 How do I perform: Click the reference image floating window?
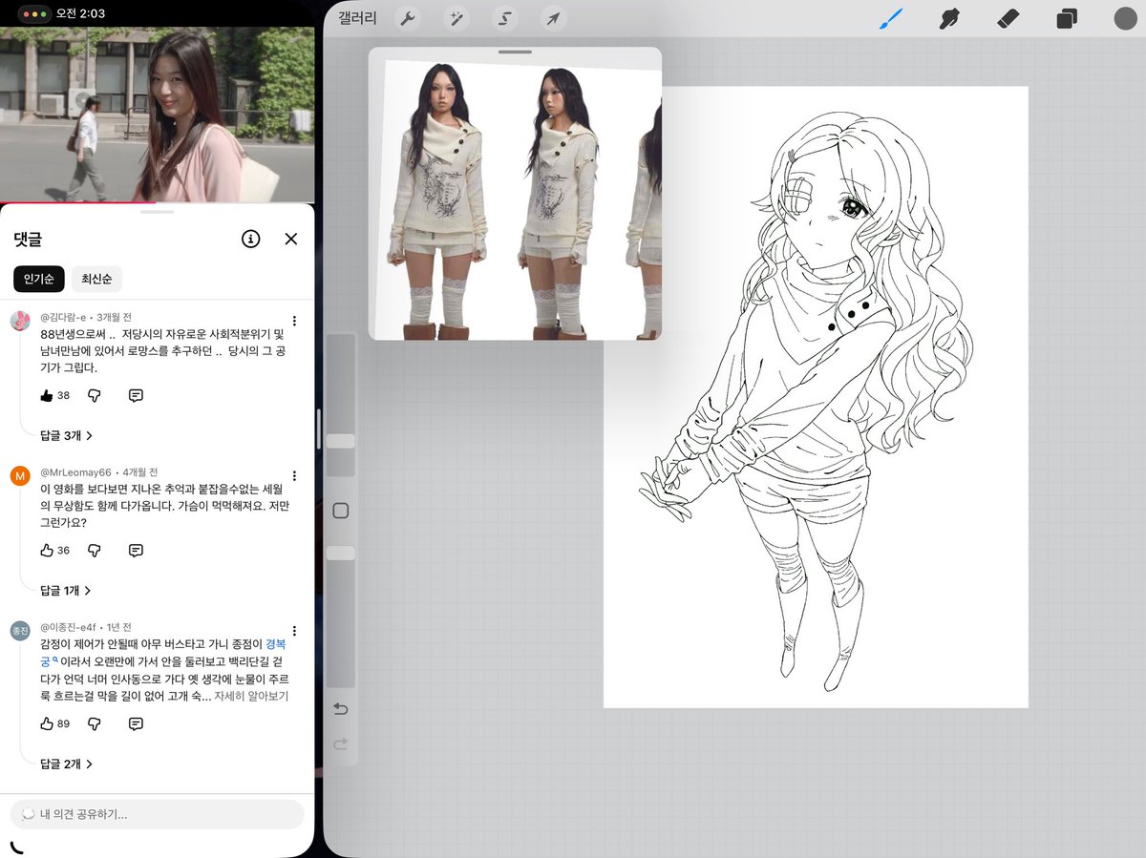point(515,194)
